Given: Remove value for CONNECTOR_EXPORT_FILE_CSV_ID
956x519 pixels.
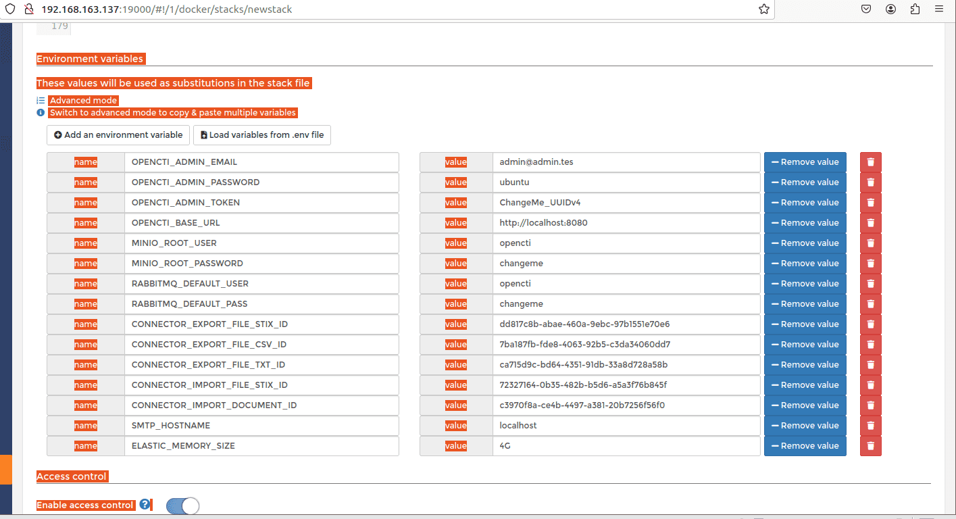Looking at the screenshot, I should [805, 345].
